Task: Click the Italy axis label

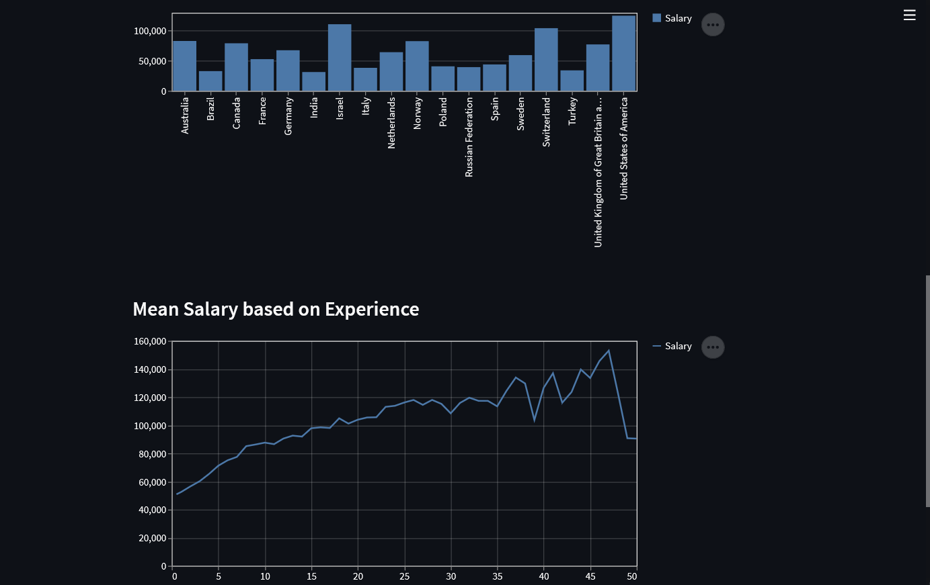Action: point(366,106)
